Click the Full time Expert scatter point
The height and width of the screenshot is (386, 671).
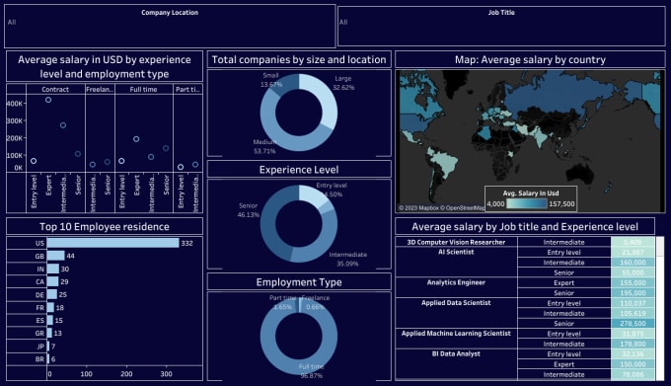pyautogui.click(x=136, y=139)
